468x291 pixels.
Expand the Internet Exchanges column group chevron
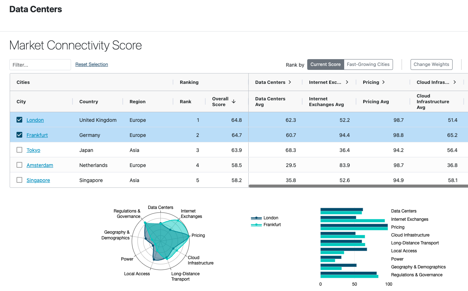tap(347, 82)
